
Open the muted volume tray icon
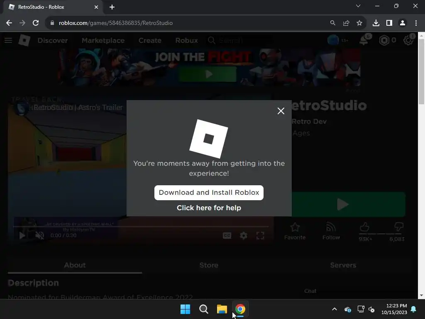tap(371, 309)
